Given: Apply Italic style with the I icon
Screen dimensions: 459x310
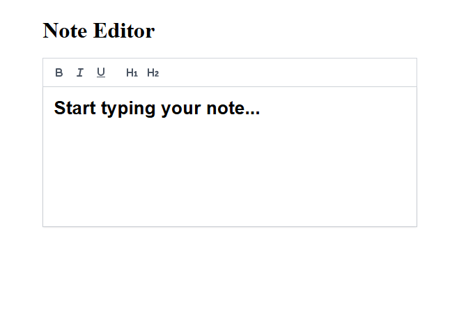Looking at the screenshot, I should click(x=80, y=72).
